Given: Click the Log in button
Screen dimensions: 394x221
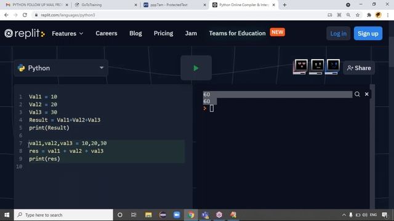Looking at the screenshot, I should 338,33.
